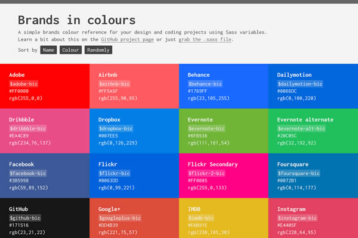Click the Brands in colours heading
Viewport: 358px width, 238px height.
pyautogui.click(x=77, y=20)
